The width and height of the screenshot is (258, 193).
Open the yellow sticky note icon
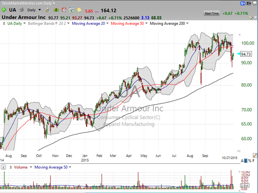click(79, 10)
